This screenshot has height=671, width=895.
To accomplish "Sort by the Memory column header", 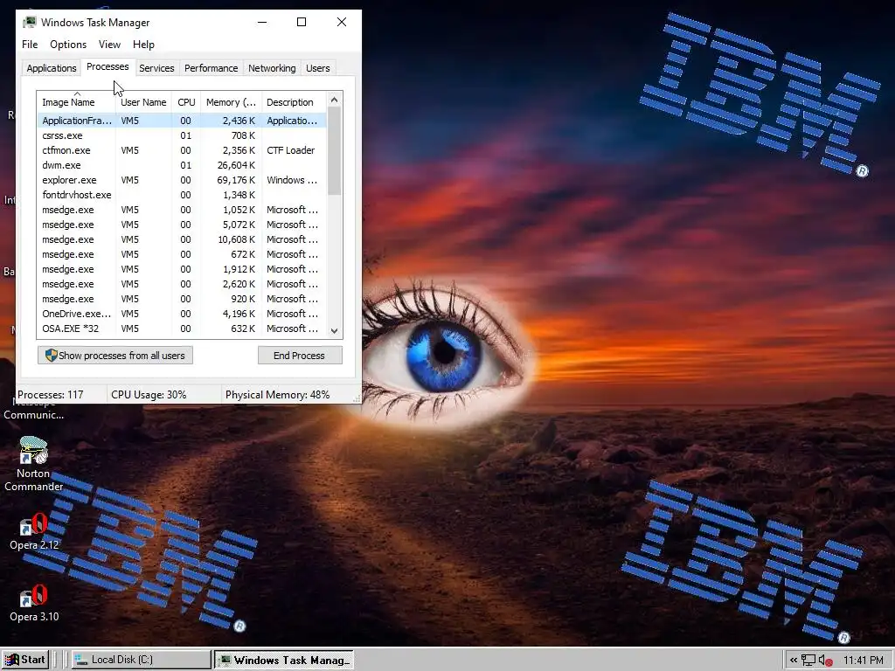I will click(x=231, y=102).
